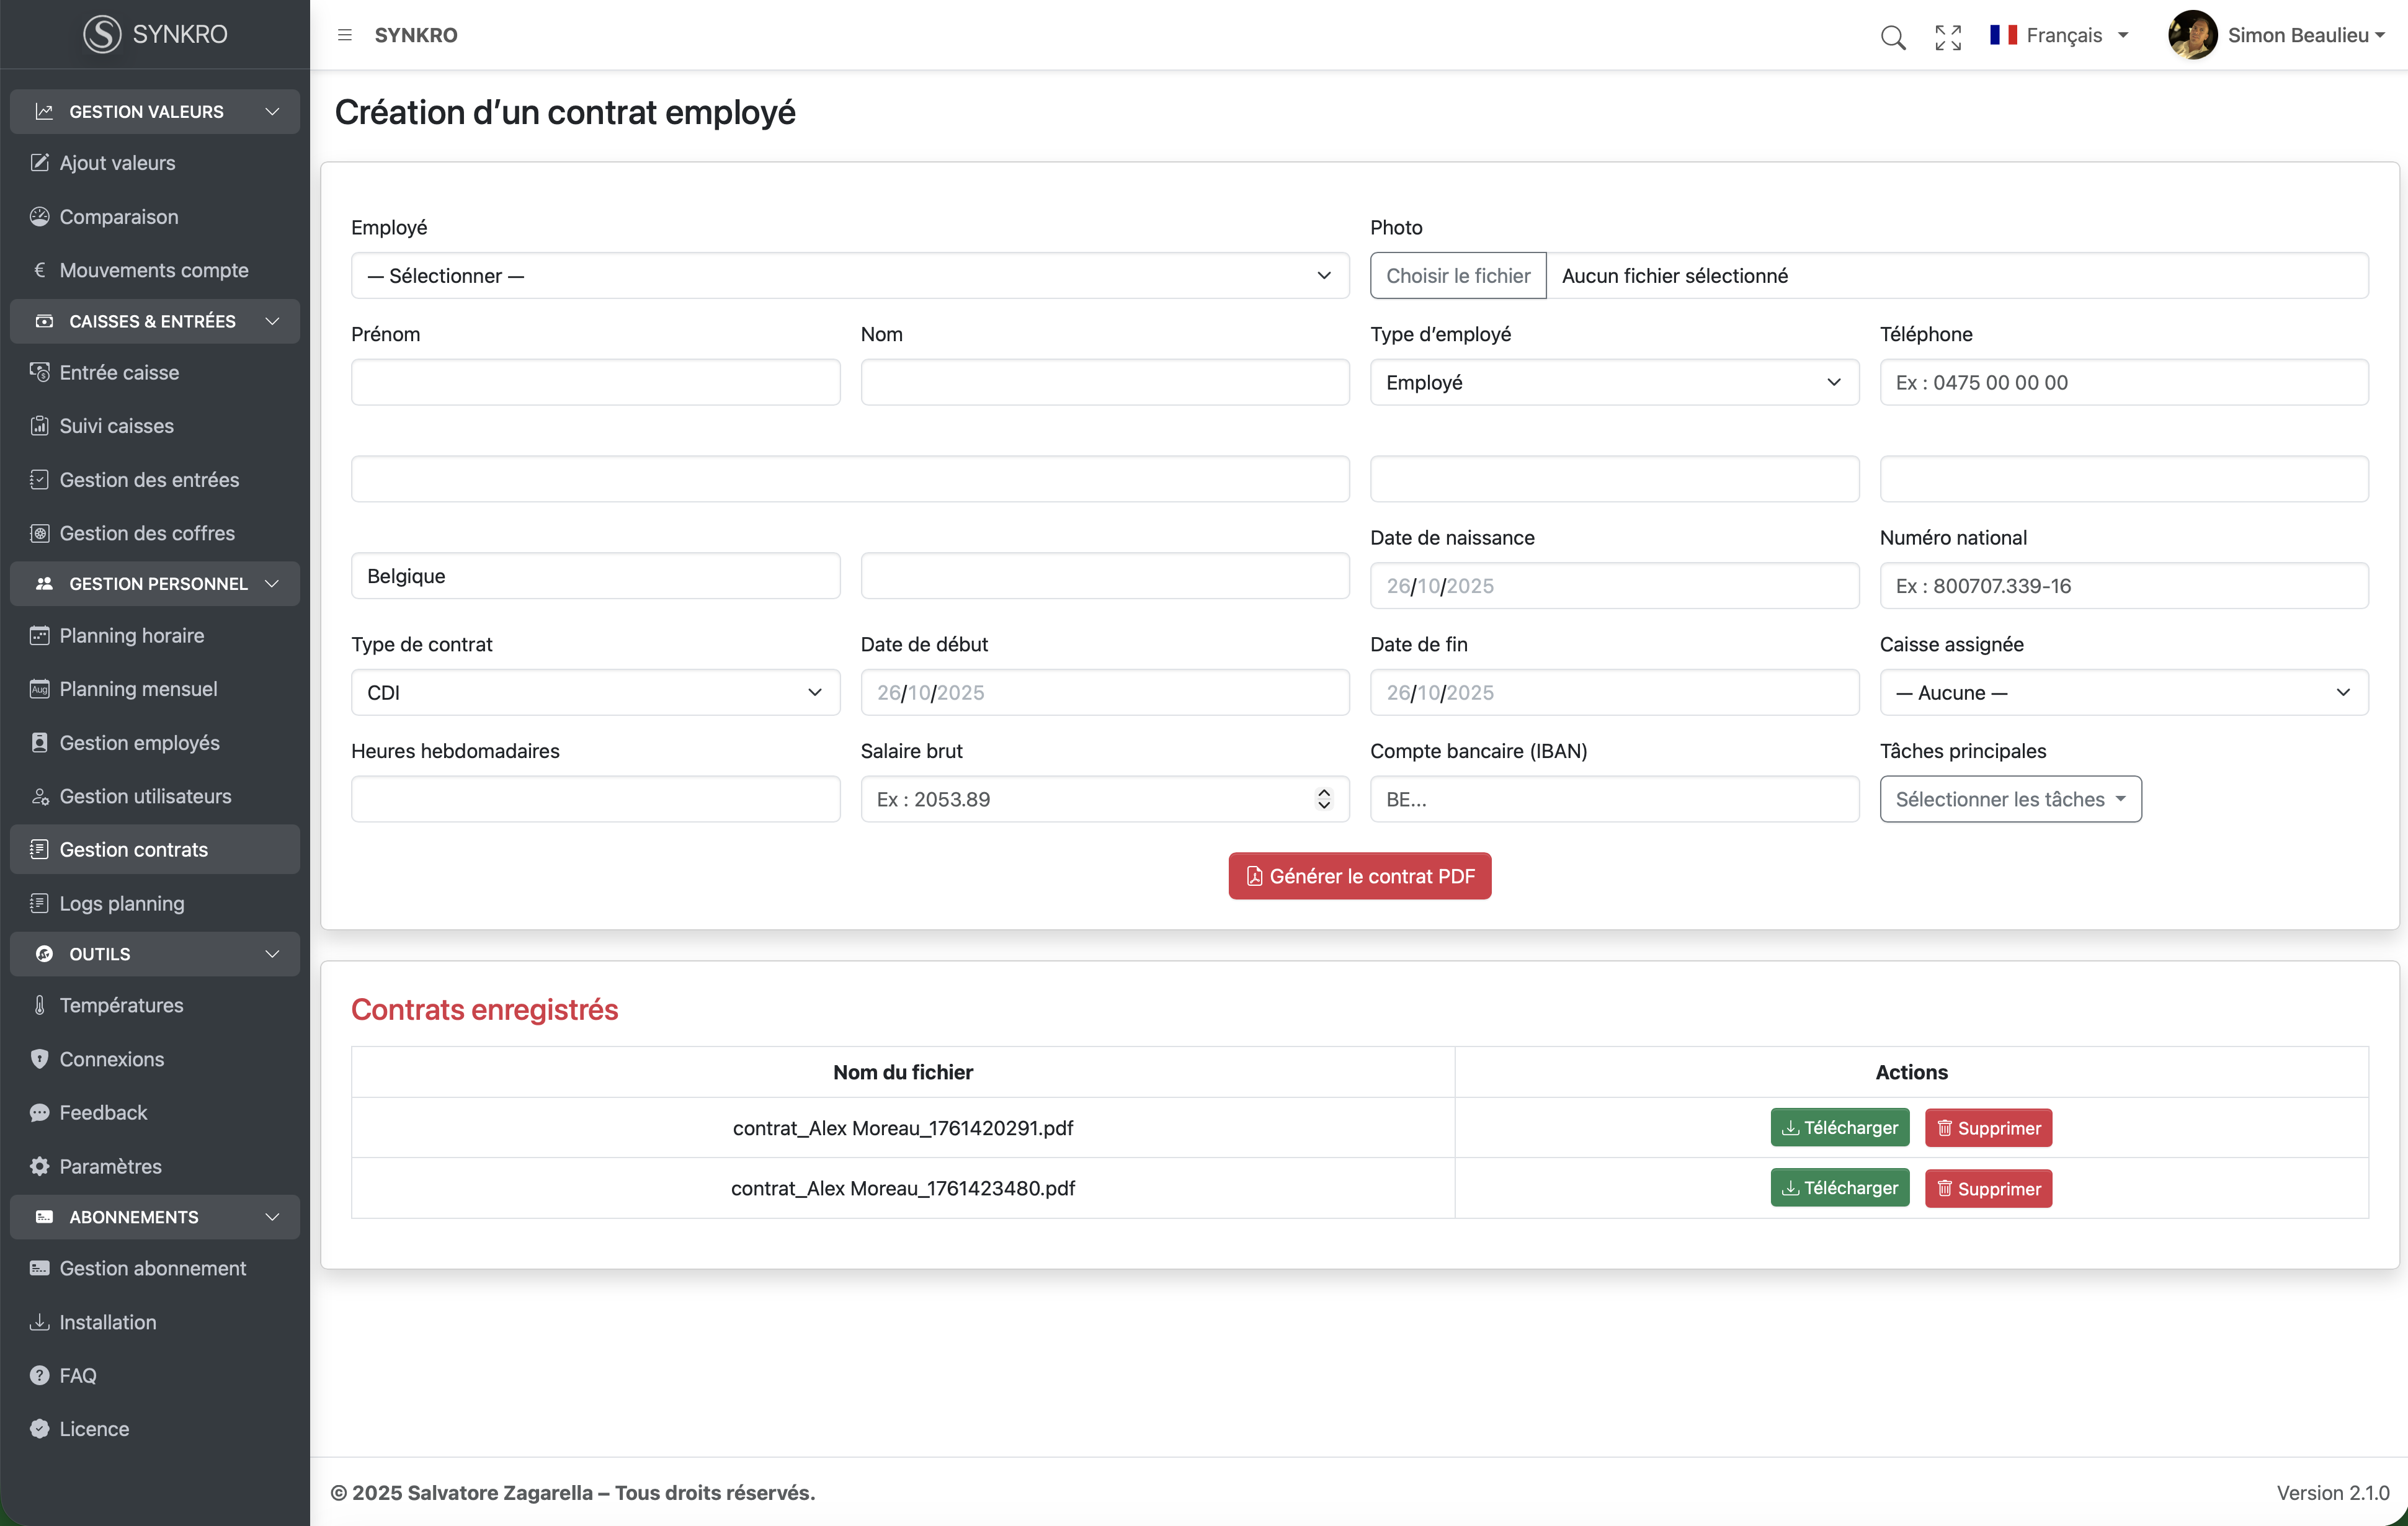
Task: Open the Planning horaire menu item
Action: click(x=131, y=636)
